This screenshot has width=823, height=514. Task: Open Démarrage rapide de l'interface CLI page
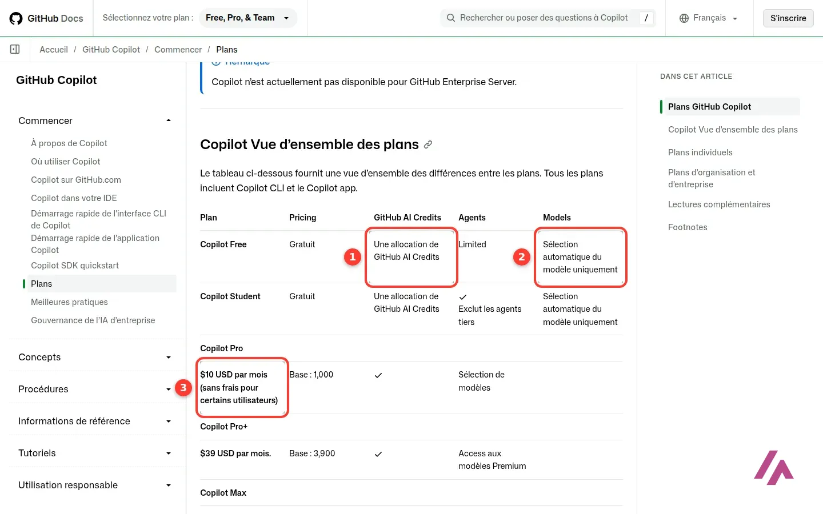(x=99, y=219)
